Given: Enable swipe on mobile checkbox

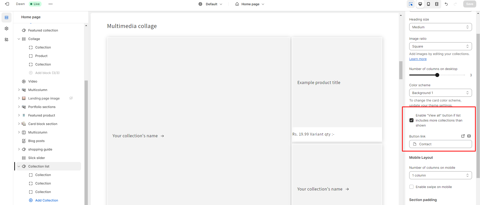Looking at the screenshot, I should coord(411,187).
